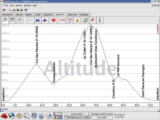Toggle the average speed (SPEED Ø) button
The image size is (160, 120).
tap(70, 20)
